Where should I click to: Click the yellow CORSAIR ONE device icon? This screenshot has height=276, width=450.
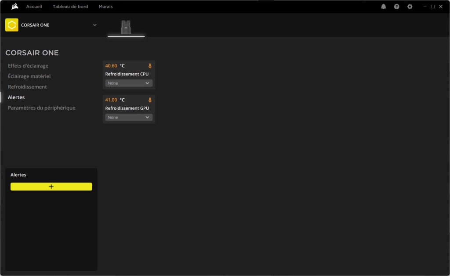[x=12, y=25]
